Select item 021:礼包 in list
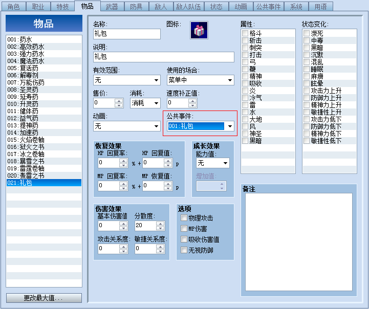This screenshot has height=309, width=369. (44, 183)
